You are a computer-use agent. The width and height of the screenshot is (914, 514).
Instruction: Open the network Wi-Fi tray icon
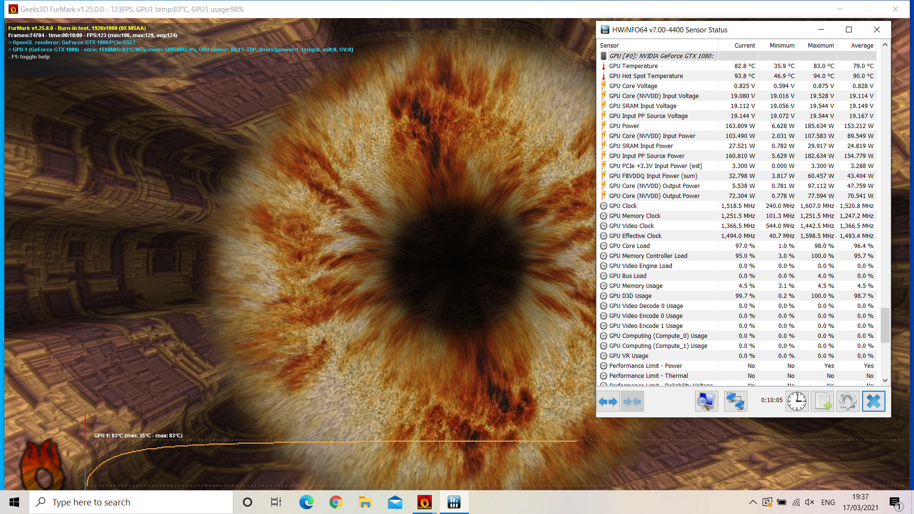(796, 502)
